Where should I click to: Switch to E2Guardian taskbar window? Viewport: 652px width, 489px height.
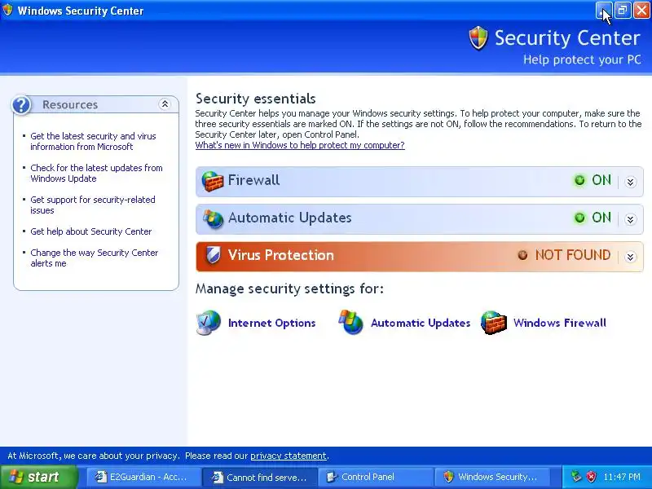[143, 477]
